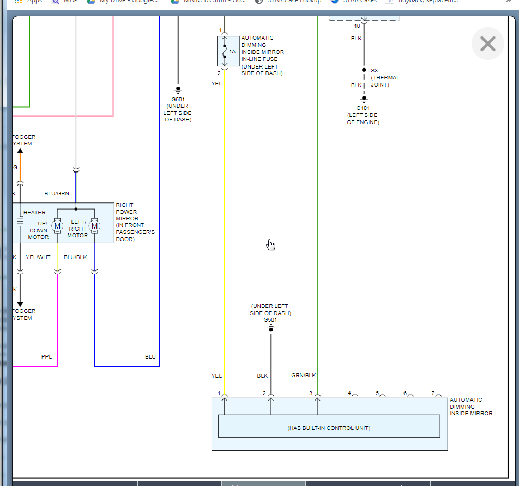Open the STAR Cases bookmark

coord(354,1)
